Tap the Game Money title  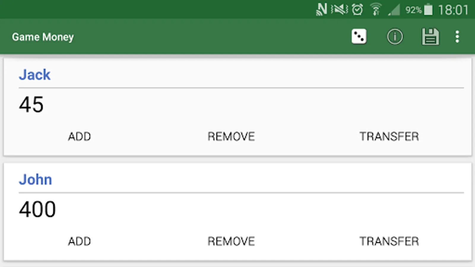[43, 37]
